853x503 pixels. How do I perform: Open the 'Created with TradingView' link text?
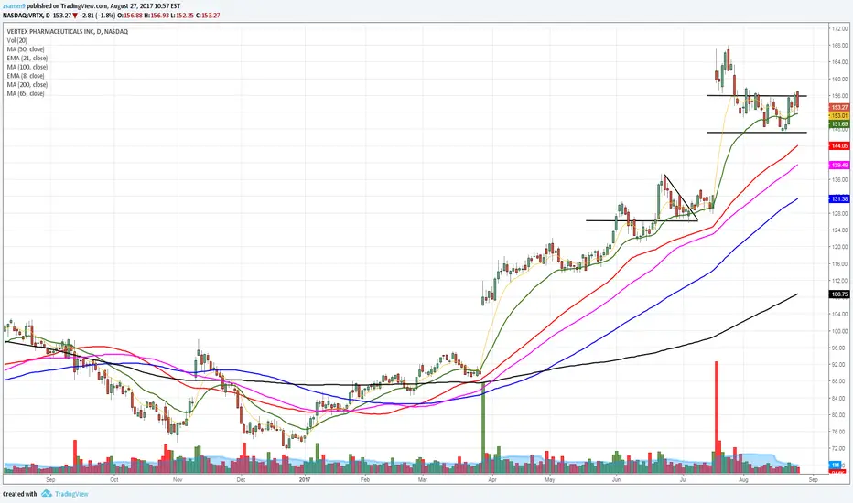pos(45,494)
